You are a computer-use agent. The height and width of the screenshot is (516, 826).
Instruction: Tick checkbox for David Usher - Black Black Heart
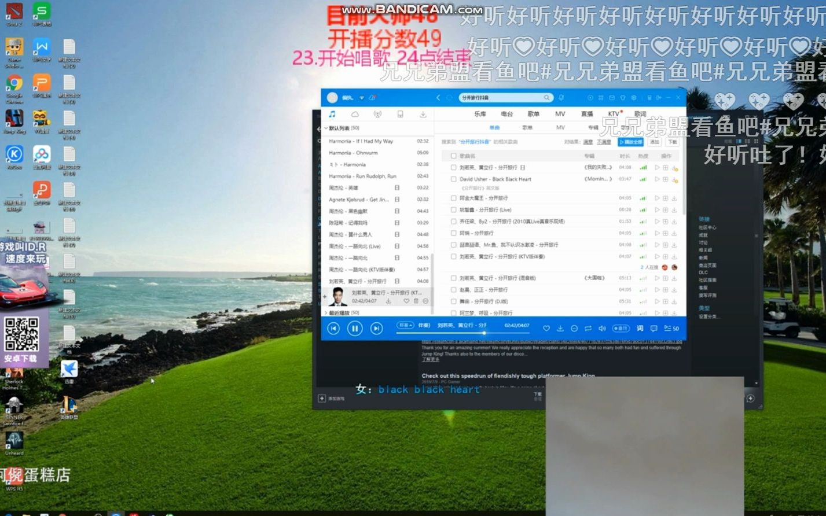[453, 179]
